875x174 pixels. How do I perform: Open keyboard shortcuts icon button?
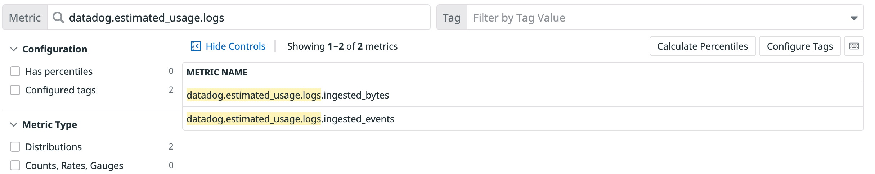(854, 46)
